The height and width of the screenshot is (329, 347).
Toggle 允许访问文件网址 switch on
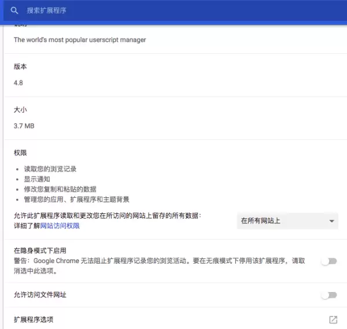(329, 295)
